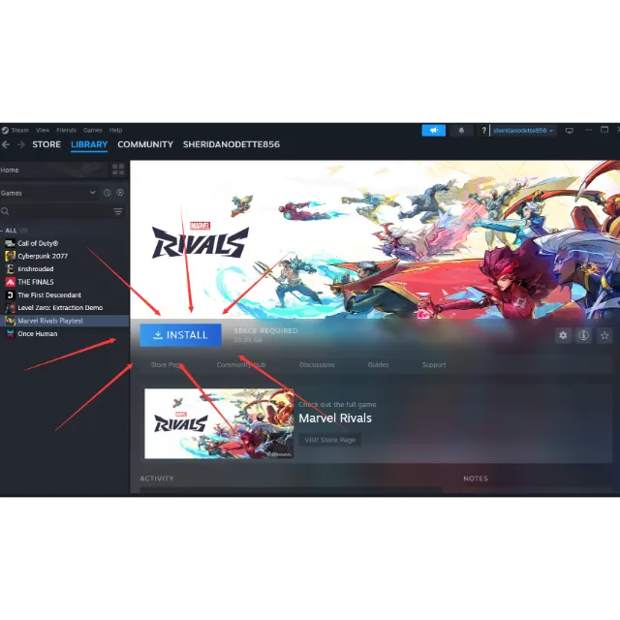Open the Games menu
This screenshot has width=620, height=620.
93,130
